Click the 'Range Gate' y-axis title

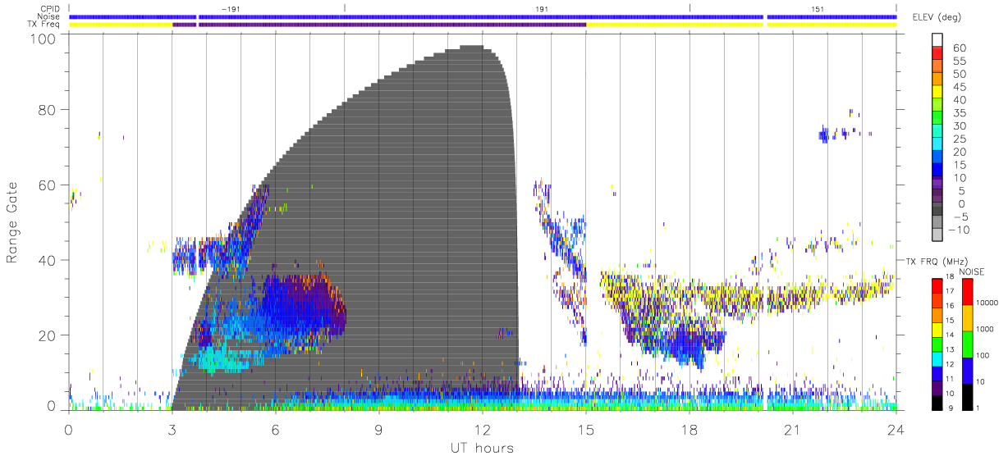pyautogui.click(x=12, y=221)
